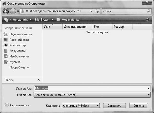Click the Back navigation arrow button

(x=6, y=11)
